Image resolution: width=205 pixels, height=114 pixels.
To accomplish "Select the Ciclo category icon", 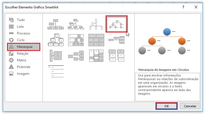I will [x=11, y=40].
